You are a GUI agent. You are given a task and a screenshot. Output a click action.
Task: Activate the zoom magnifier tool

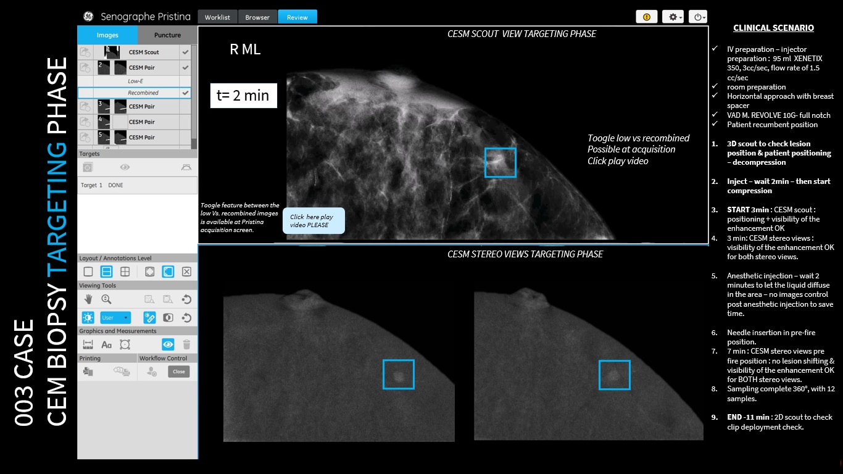(106, 299)
